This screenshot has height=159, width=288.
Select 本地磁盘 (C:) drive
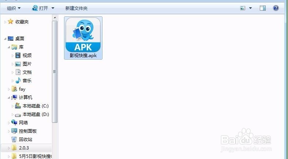(32, 106)
